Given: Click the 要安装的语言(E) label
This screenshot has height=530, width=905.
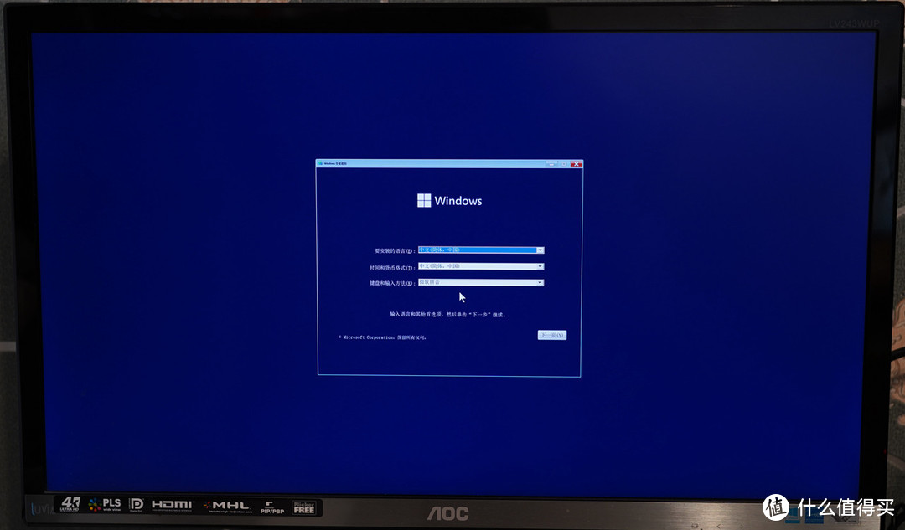Looking at the screenshot, I should click(x=395, y=251).
